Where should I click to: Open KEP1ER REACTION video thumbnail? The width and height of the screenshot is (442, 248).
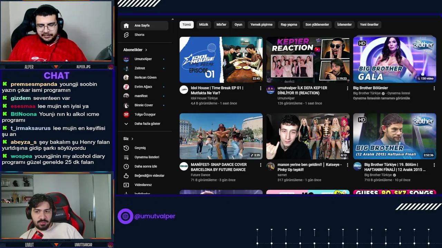[x=308, y=60]
